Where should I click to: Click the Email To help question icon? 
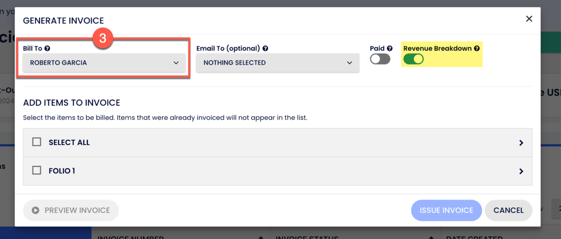coord(265,48)
